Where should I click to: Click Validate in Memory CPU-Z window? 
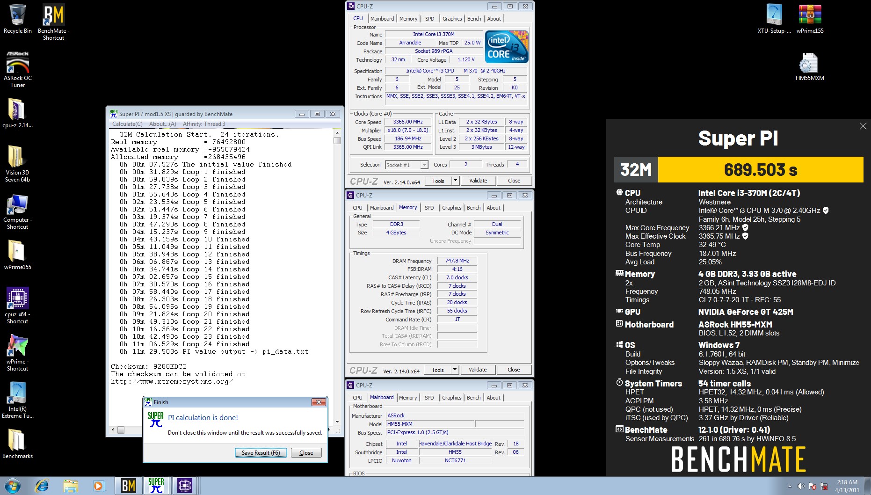coord(478,370)
